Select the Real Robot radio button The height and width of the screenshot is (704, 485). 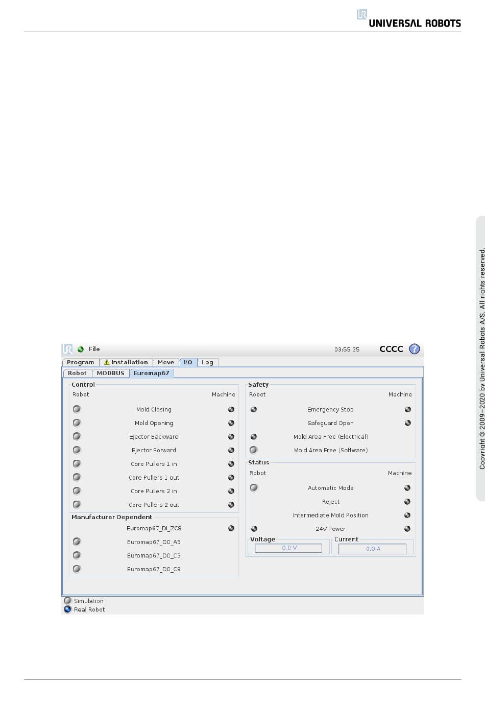(x=67, y=609)
